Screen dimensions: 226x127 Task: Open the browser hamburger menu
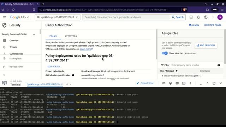[222, 10]
